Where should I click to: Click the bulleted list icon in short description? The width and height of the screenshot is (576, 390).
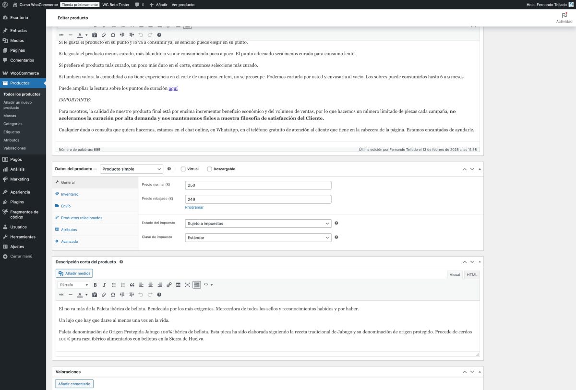[114, 285]
